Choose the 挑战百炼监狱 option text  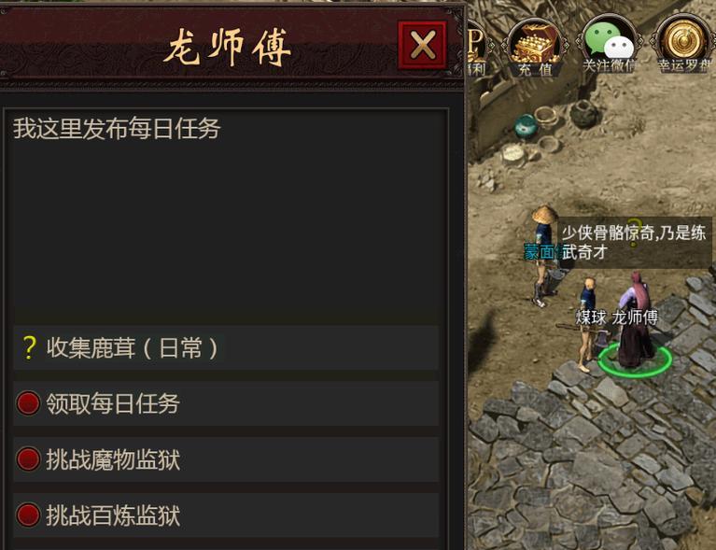(113, 515)
